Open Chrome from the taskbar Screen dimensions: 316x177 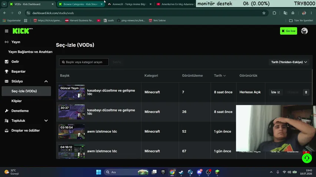pyautogui.click(x=172, y=172)
